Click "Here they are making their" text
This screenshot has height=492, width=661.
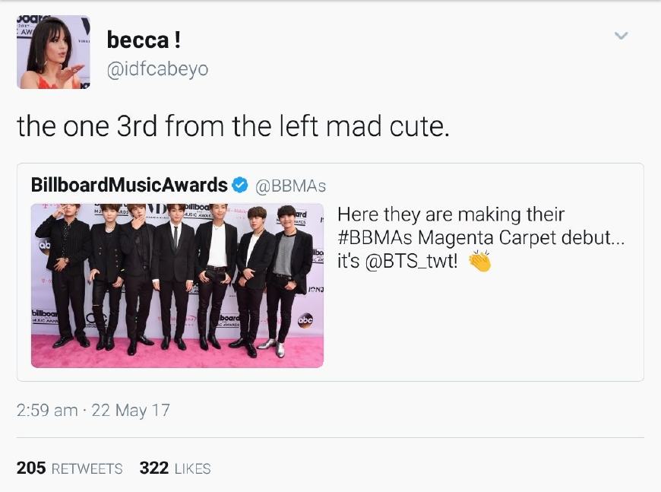[451, 214]
